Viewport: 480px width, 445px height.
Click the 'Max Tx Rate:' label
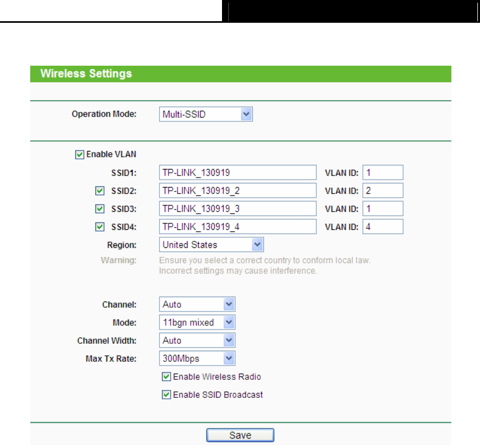[111, 359]
